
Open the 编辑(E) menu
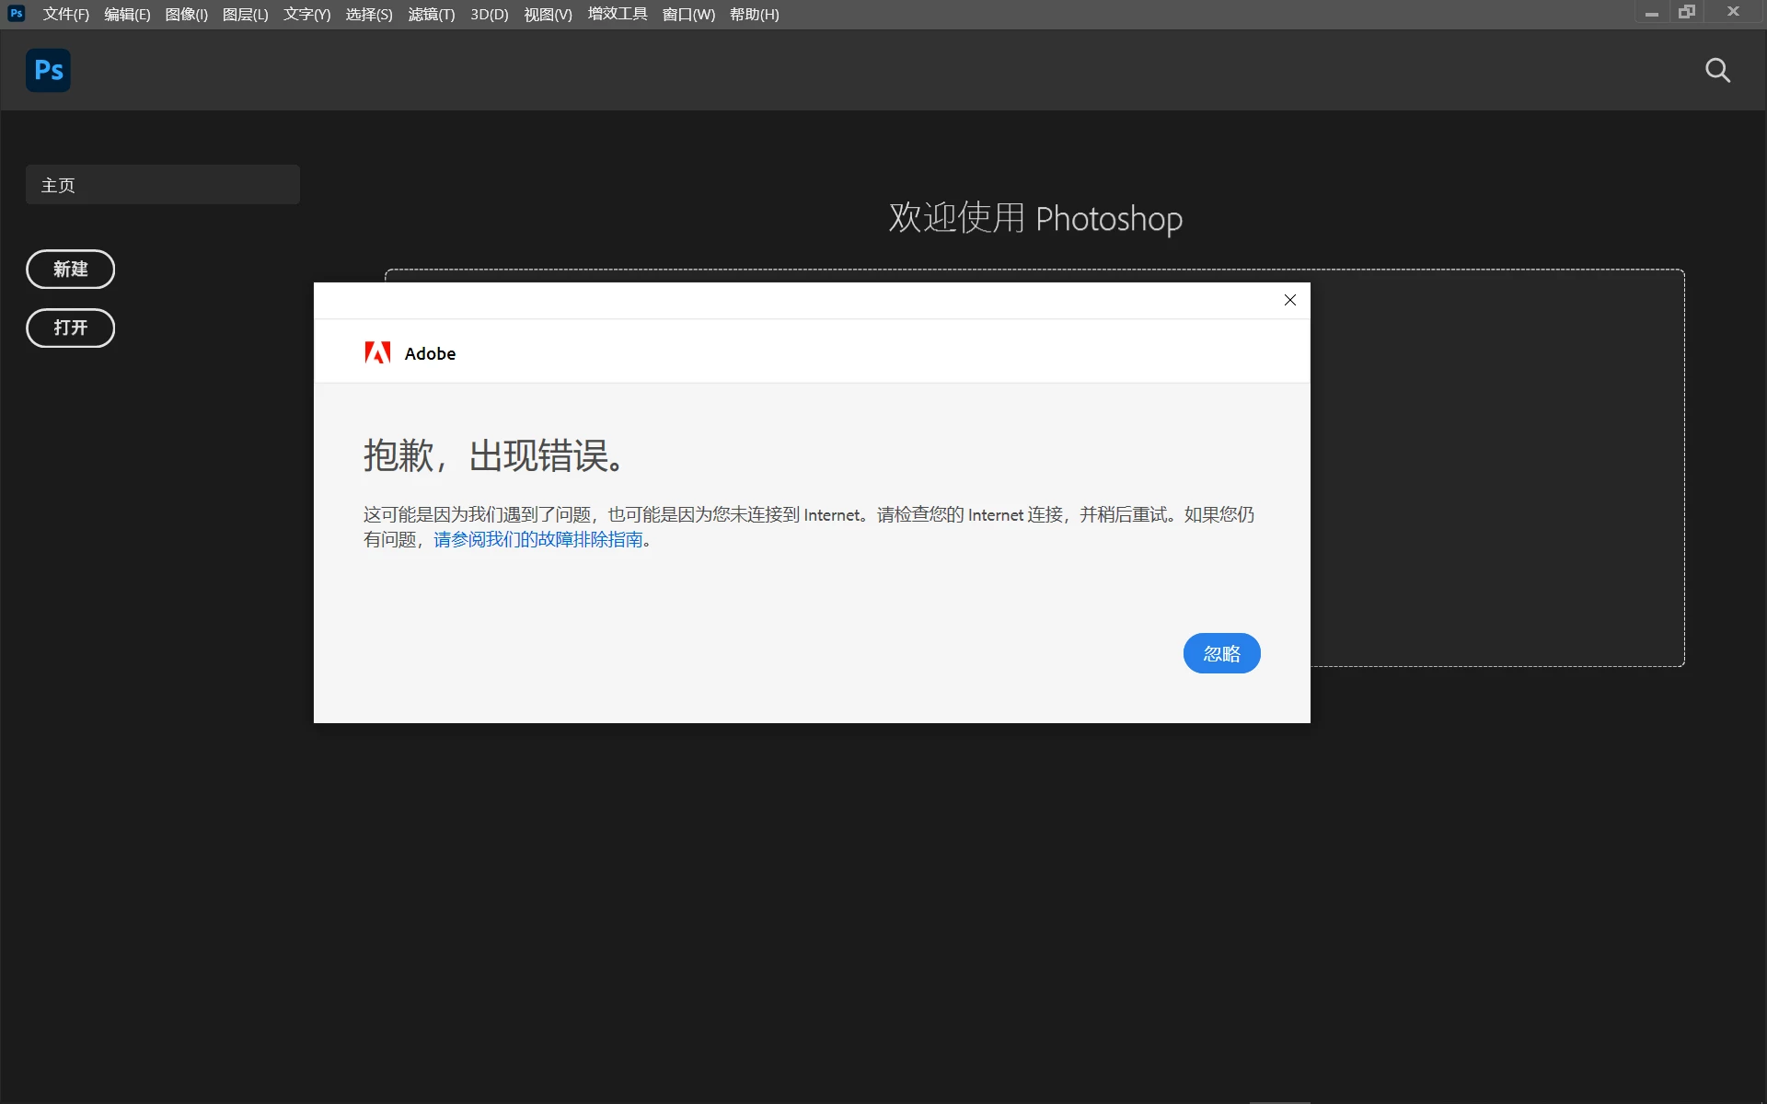click(127, 15)
